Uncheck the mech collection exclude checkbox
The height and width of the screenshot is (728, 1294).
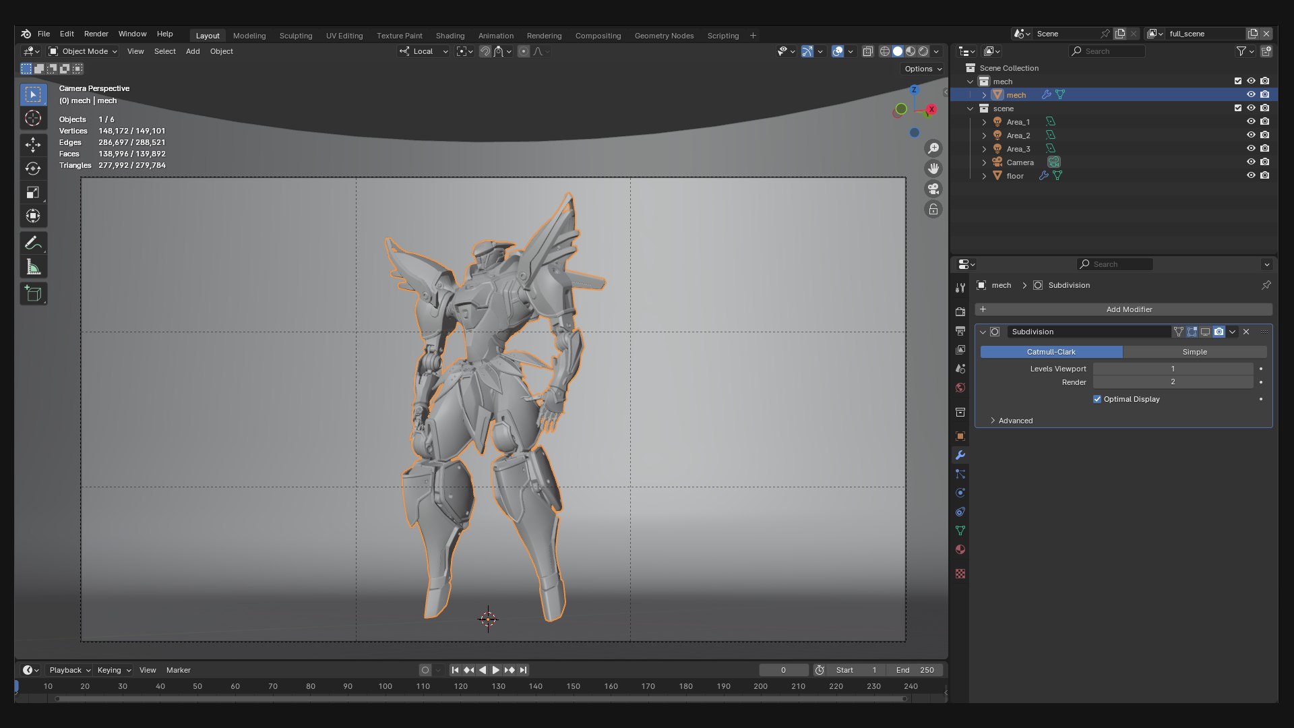1238,81
